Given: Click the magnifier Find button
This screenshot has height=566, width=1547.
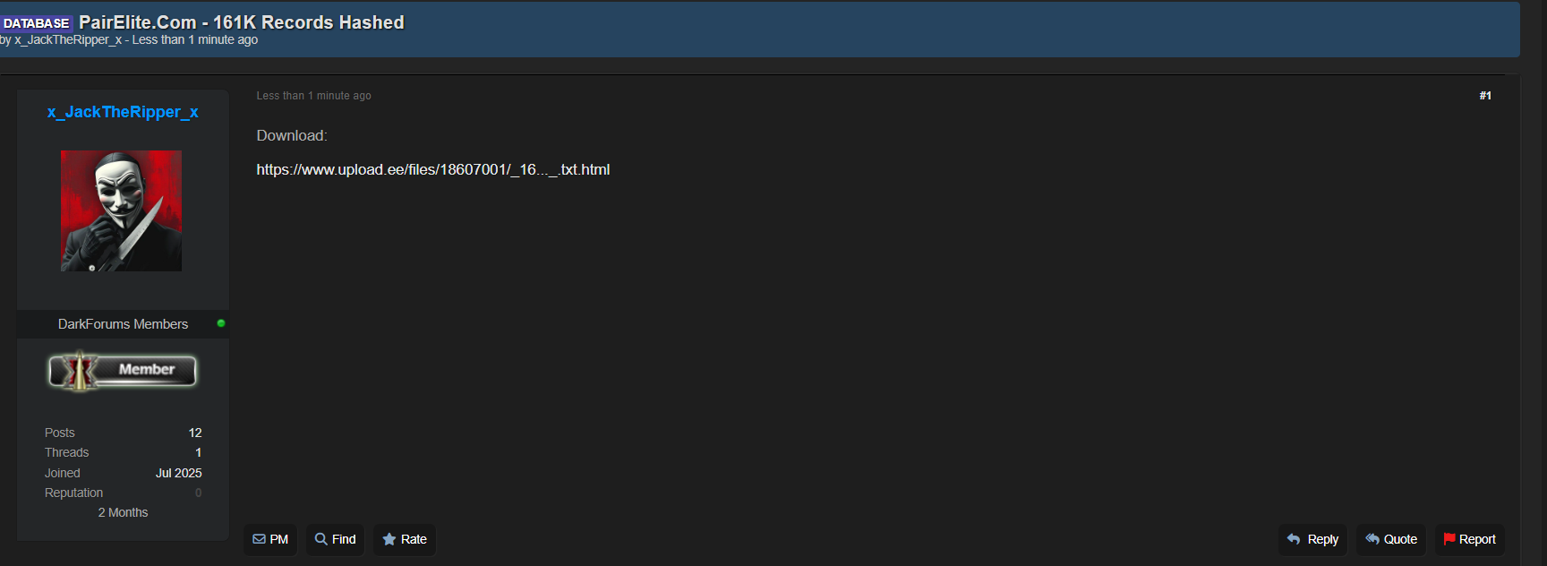Looking at the screenshot, I should point(336,539).
